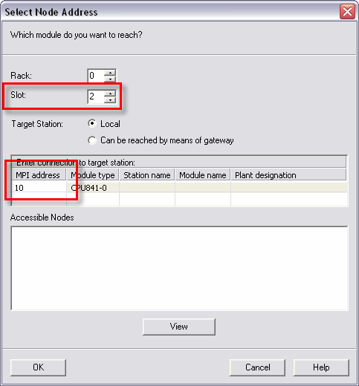Cancel the Select Node Address dialog

coord(257,367)
